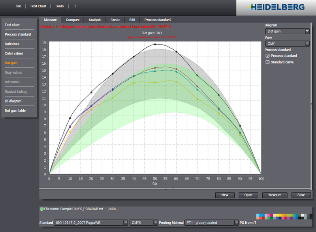The width and height of the screenshot is (316, 232).
Task: Open the Tools menu
Action: click(x=59, y=6)
